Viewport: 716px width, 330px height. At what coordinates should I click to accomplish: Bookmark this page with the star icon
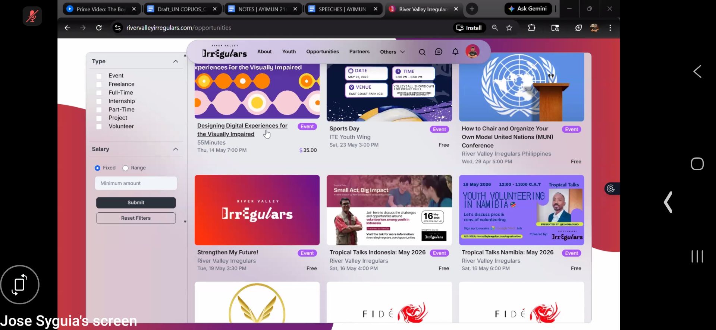pyautogui.click(x=509, y=28)
